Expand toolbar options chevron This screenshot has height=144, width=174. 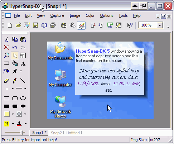coord(168,27)
